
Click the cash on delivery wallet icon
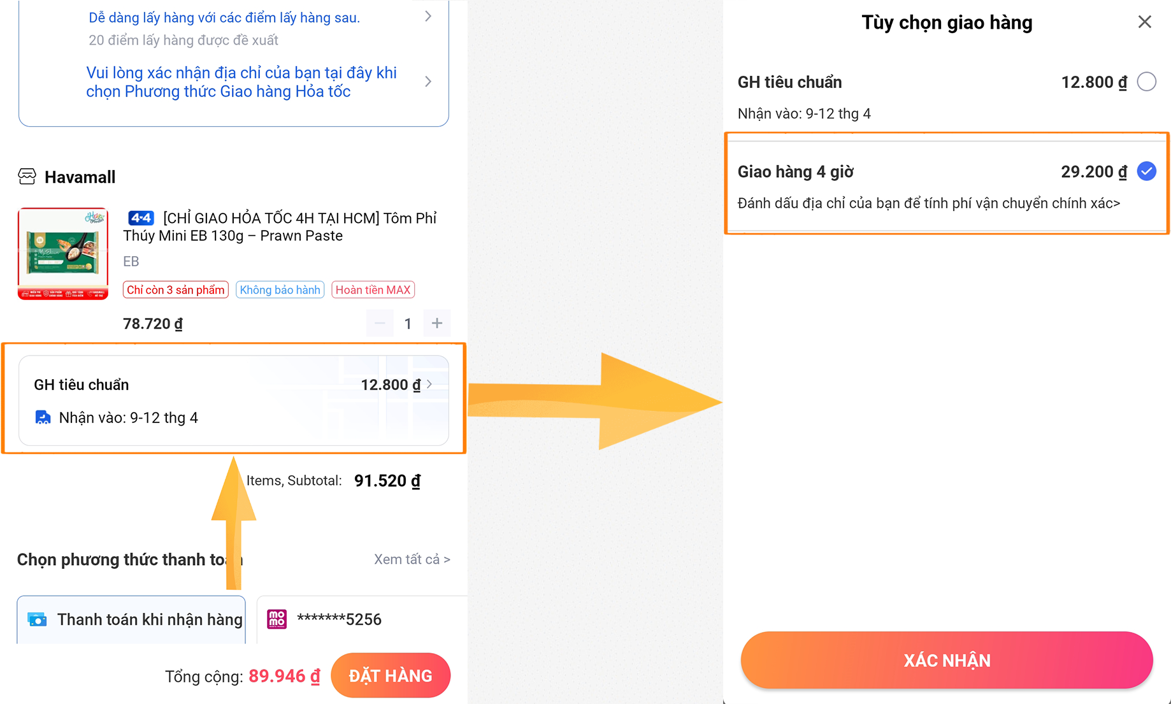point(38,619)
